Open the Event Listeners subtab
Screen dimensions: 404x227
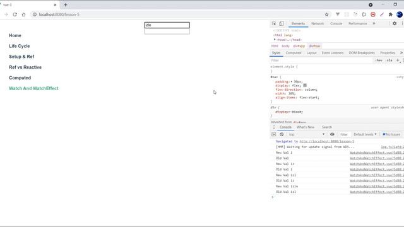(x=333, y=53)
